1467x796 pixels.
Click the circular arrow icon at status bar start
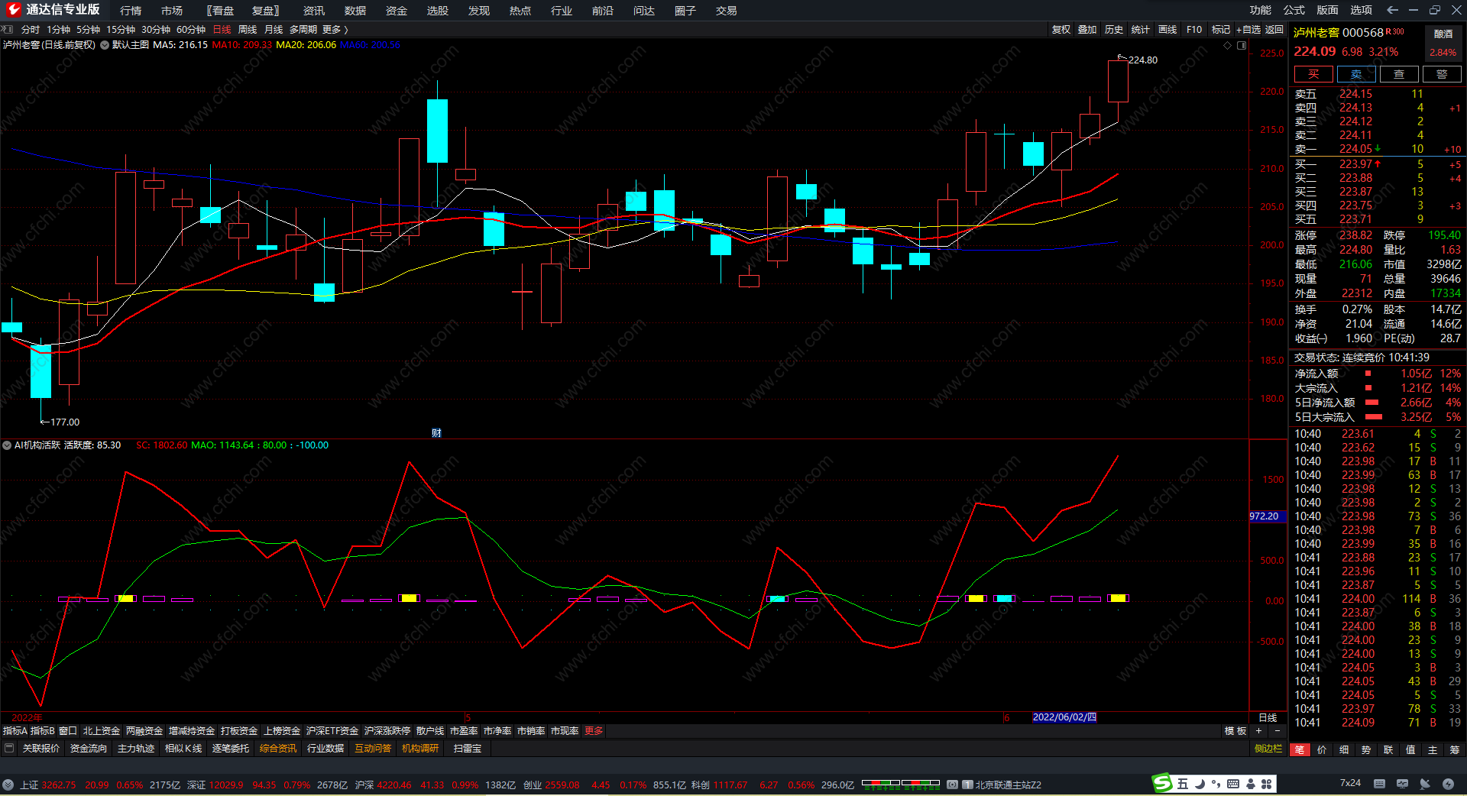point(8,785)
